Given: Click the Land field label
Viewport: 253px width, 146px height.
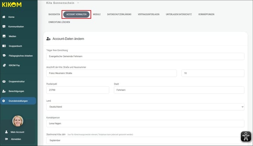Looking at the screenshot, I should coord(49,101).
